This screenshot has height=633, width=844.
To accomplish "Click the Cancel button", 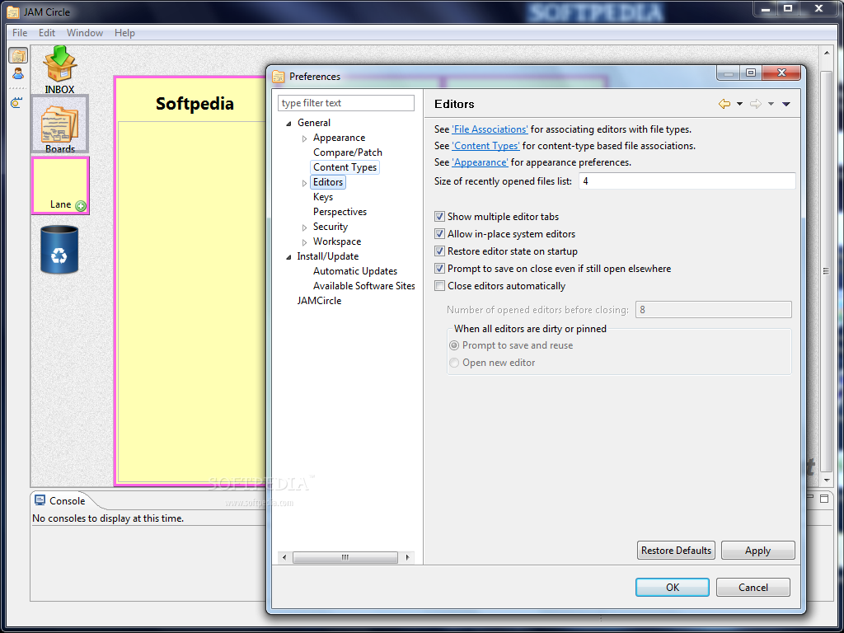I will pos(753,587).
